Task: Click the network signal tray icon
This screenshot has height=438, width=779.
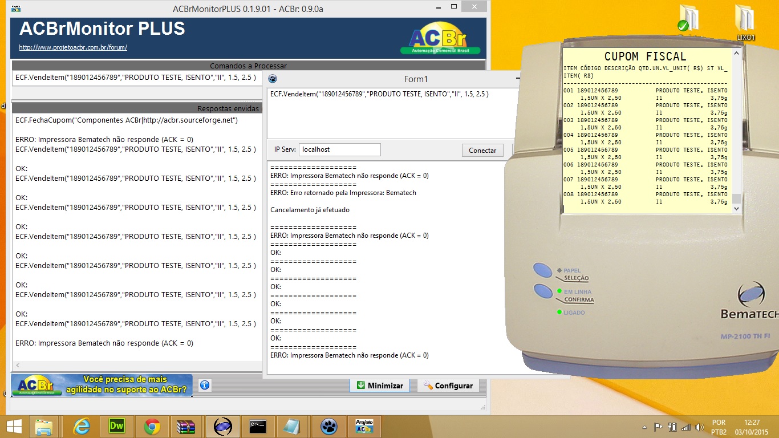Action: 686,427
